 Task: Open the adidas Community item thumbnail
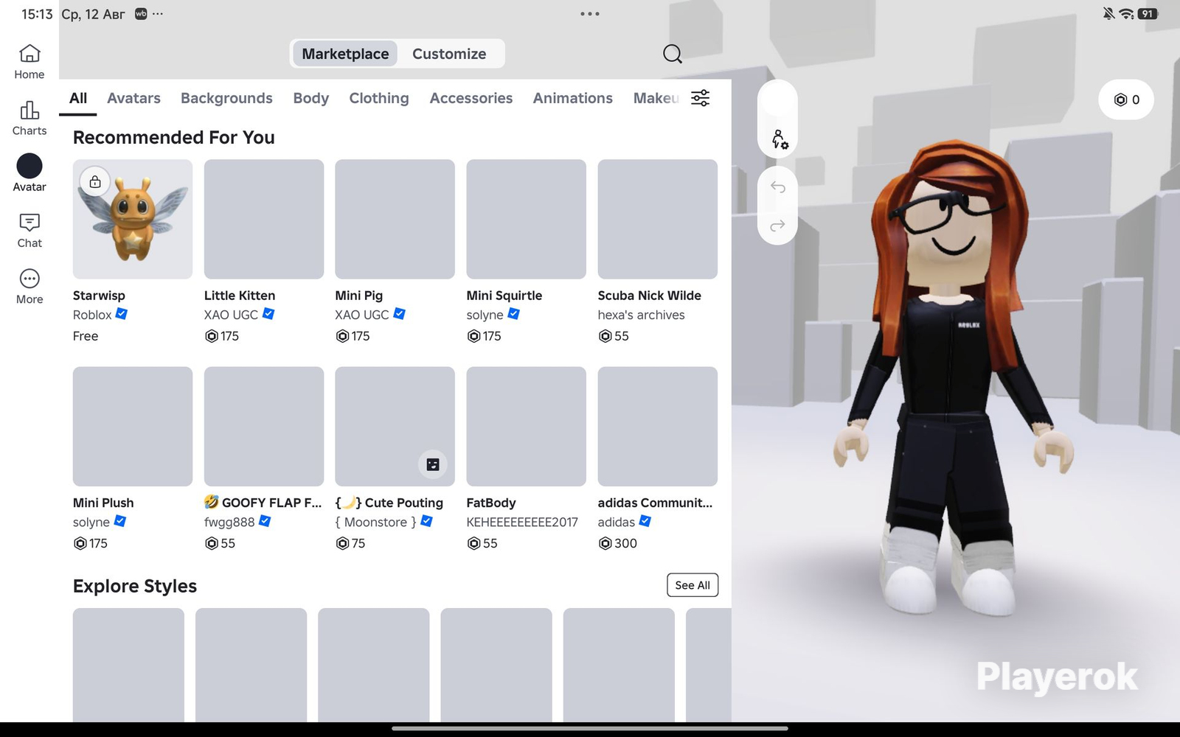pos(658,427)
